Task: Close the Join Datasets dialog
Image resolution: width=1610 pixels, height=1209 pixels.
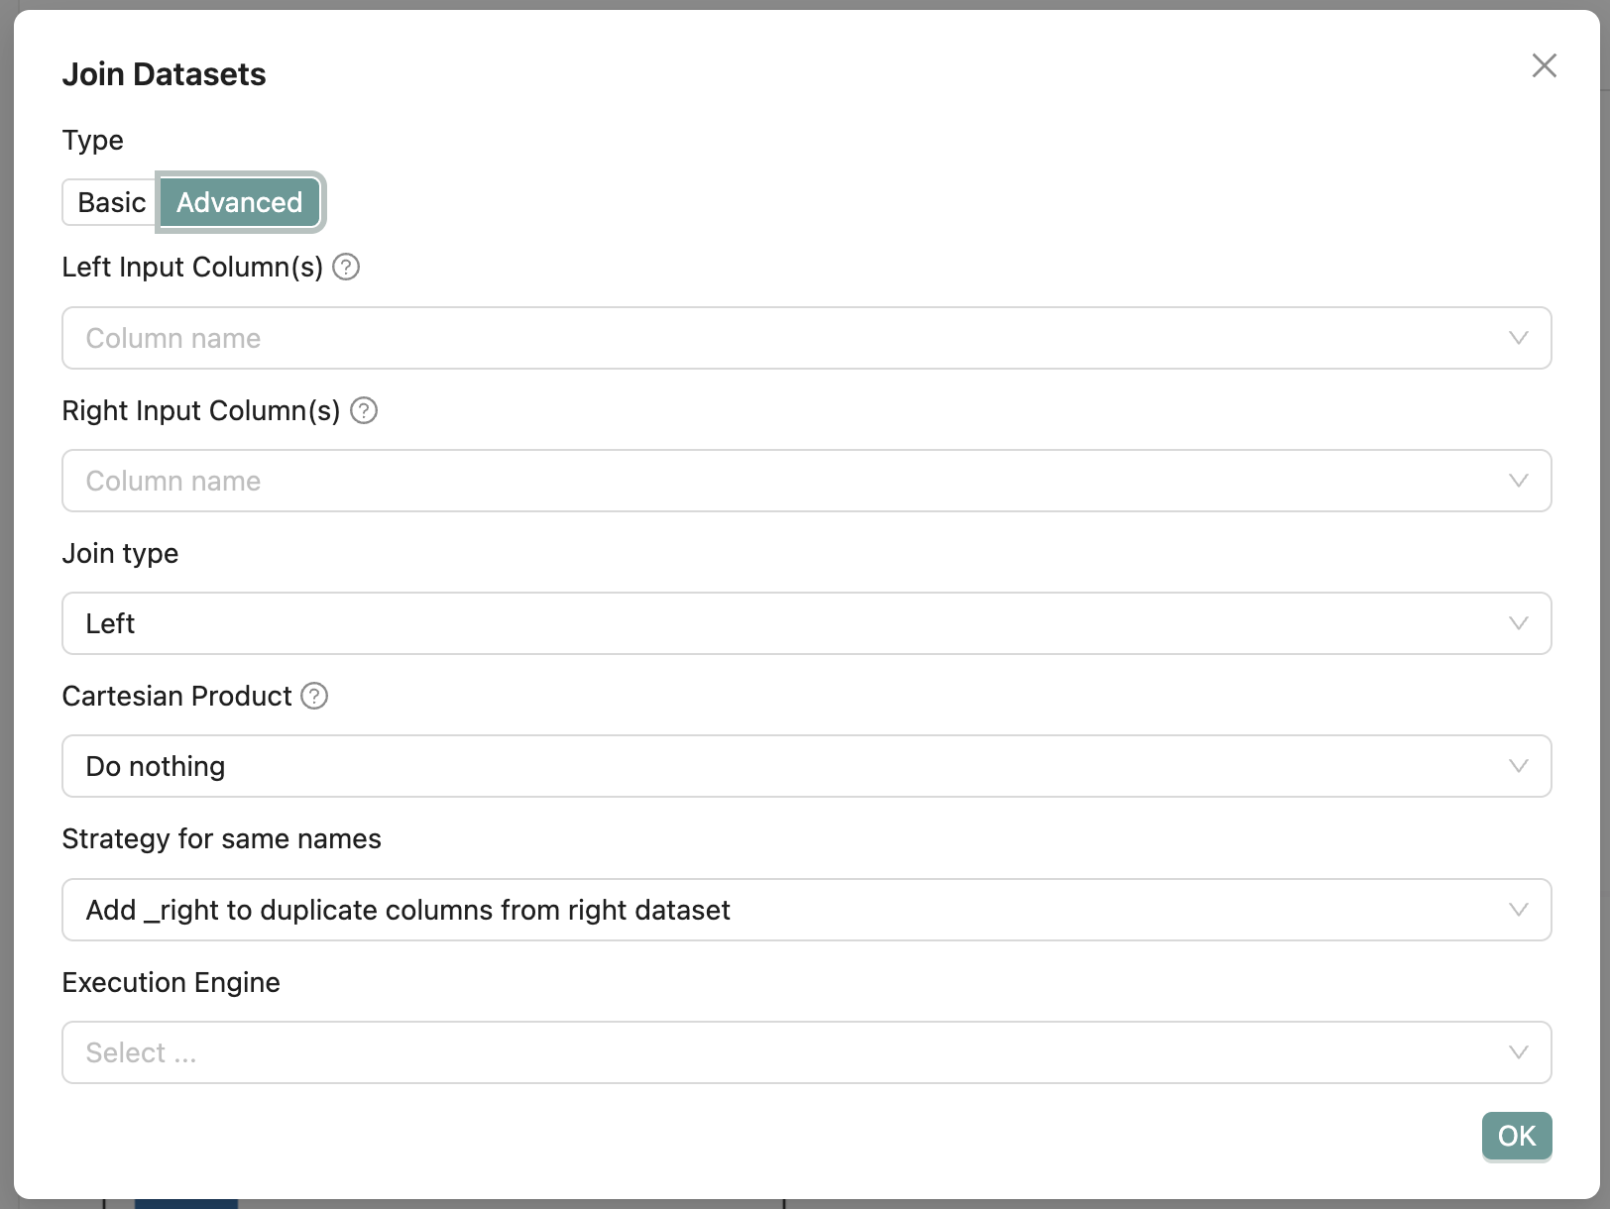Action: tap(1544, 65)
